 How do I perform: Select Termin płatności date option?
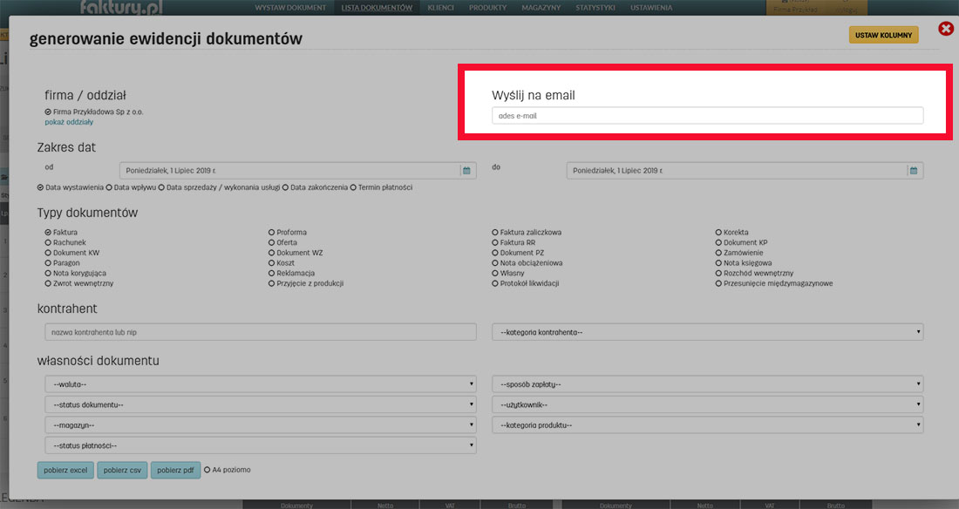click(353, 187)
